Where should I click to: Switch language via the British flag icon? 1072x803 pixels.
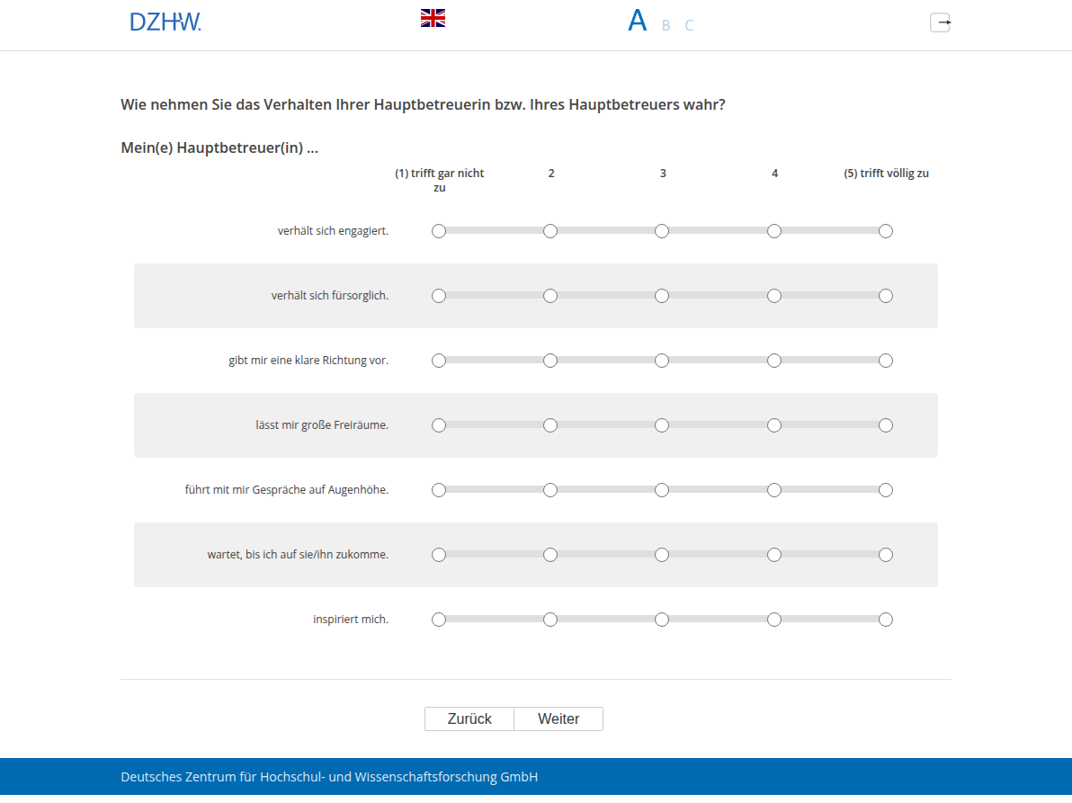coord(433,18)
